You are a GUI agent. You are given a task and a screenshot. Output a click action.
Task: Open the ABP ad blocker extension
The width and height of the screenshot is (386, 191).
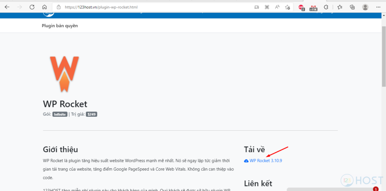coord(301,8)
